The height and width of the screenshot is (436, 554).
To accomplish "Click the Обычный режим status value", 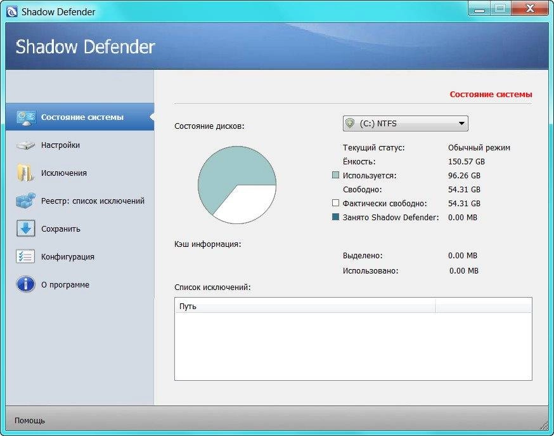I will (x=479, y=148).
